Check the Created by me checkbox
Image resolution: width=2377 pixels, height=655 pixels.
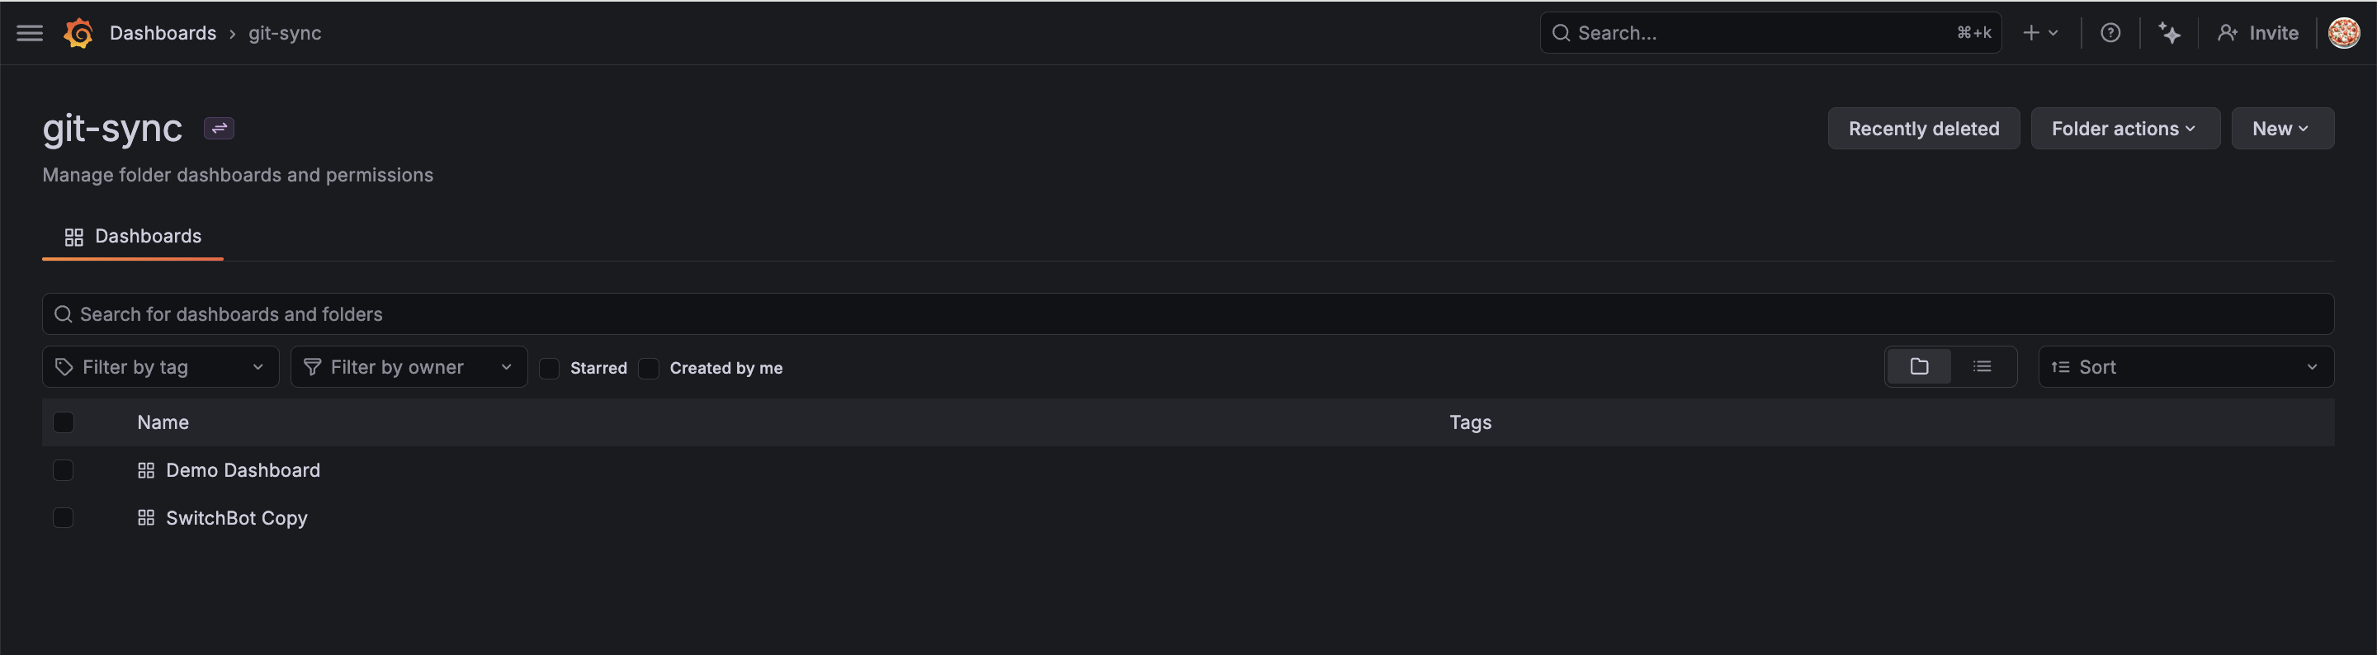coord(650,368)
